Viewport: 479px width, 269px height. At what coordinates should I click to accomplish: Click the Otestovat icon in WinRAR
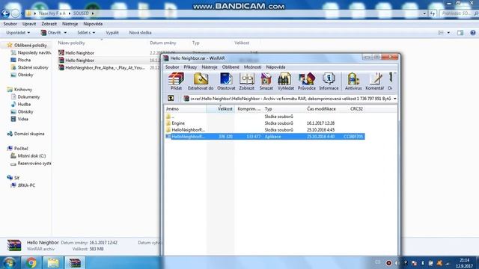[x=226, y=81]
